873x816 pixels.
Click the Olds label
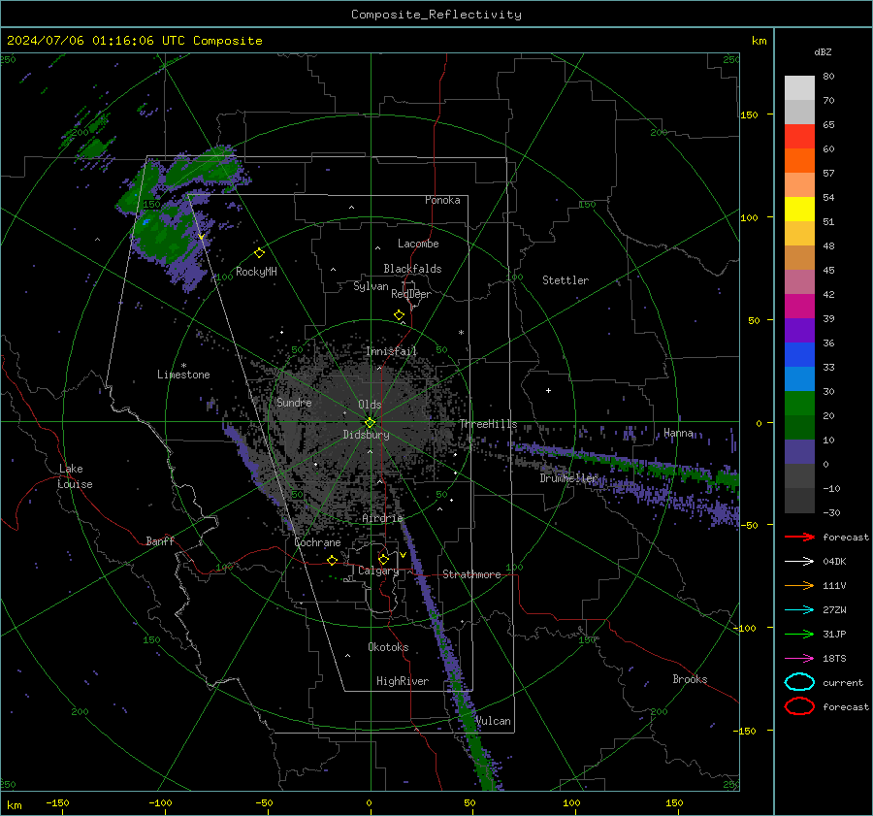point(370,405)
